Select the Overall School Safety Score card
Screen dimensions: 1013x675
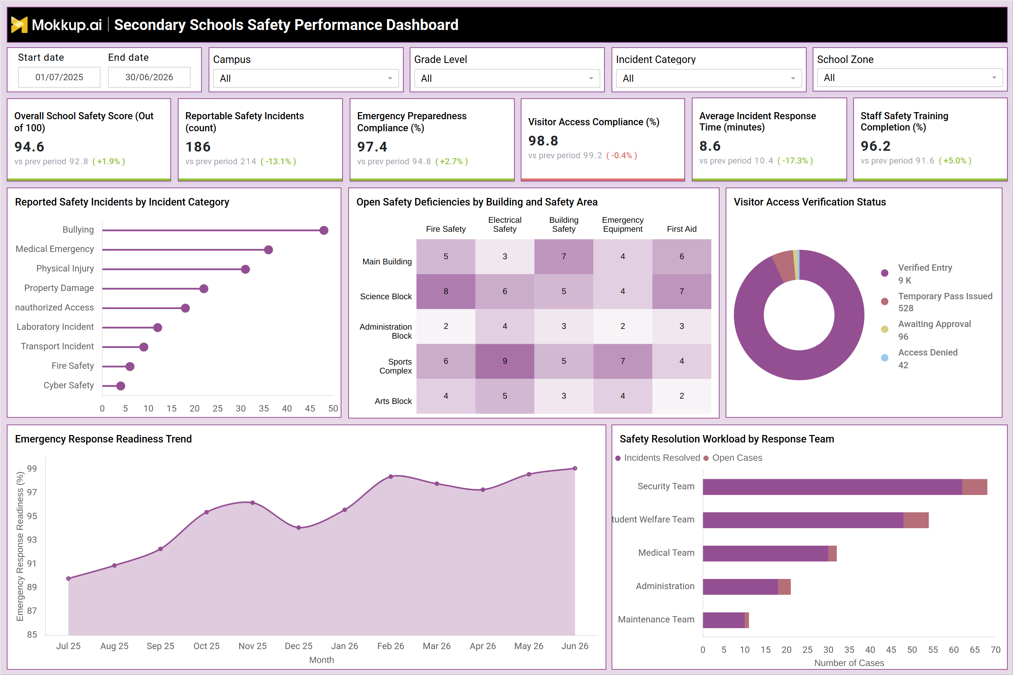pyautogui.click(x=89, y=140)
